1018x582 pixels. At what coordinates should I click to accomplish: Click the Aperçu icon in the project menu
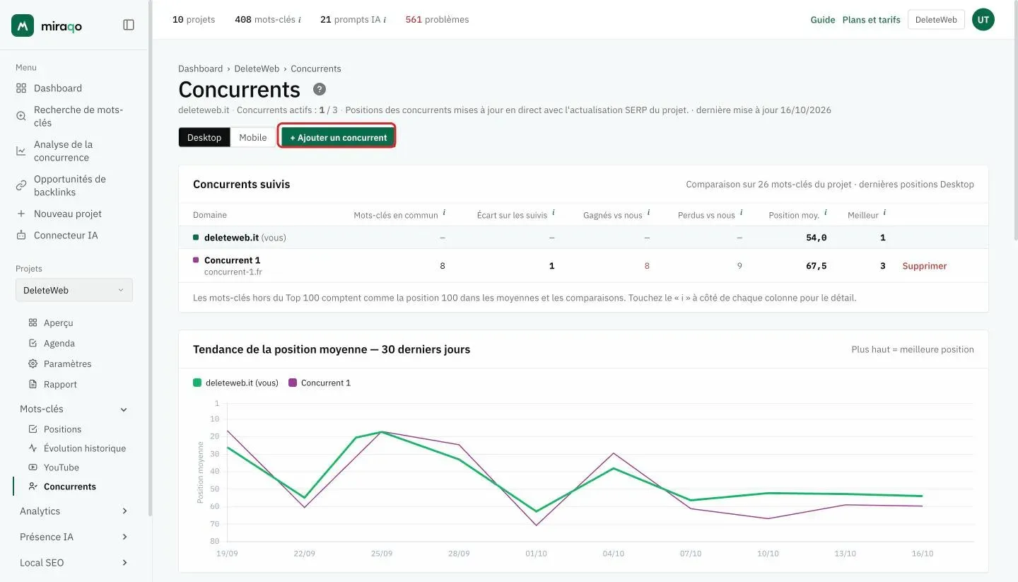33,322
